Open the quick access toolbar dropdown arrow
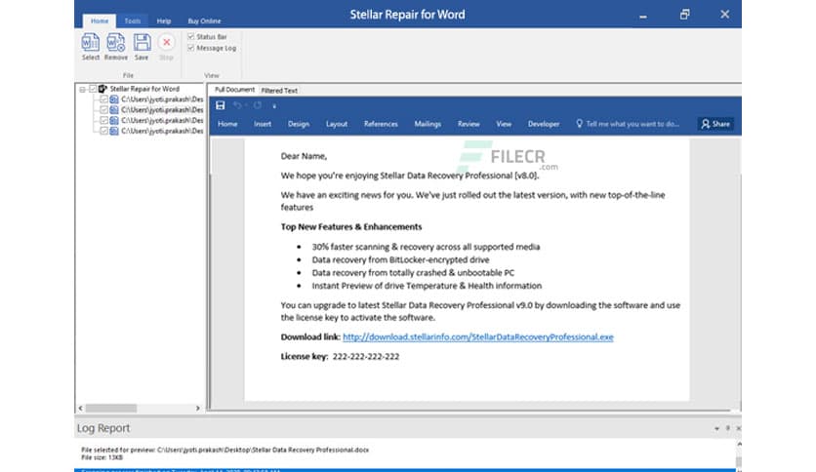Viewport: 816px width, 472px height. [x=274, y=106]
